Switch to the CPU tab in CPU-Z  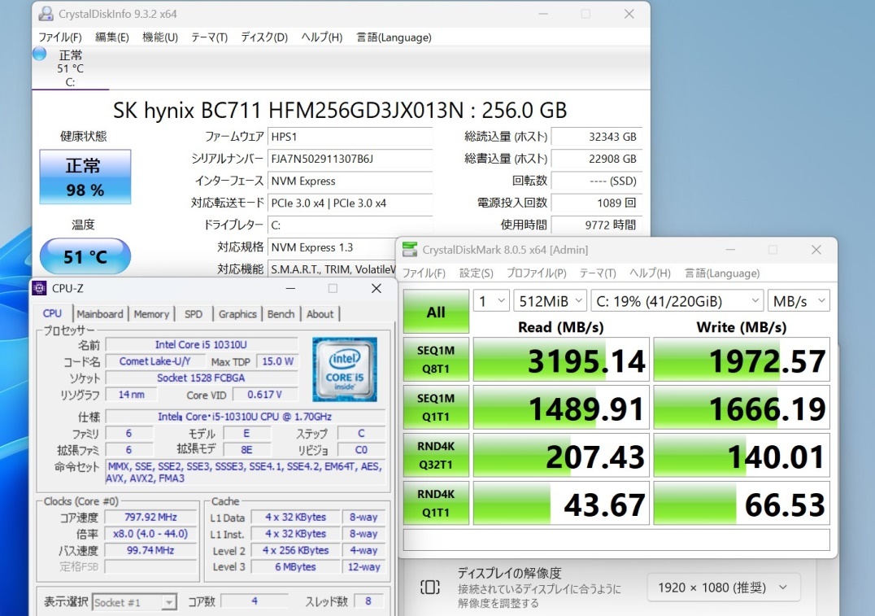(x=52, y=314)
